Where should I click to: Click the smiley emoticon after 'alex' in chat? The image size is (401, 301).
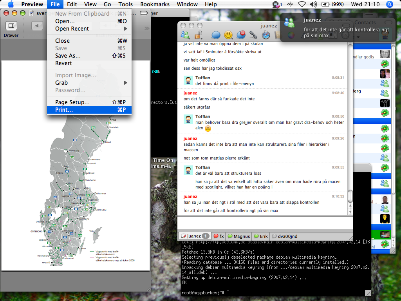pyautogui.click(x=208, y=128)
